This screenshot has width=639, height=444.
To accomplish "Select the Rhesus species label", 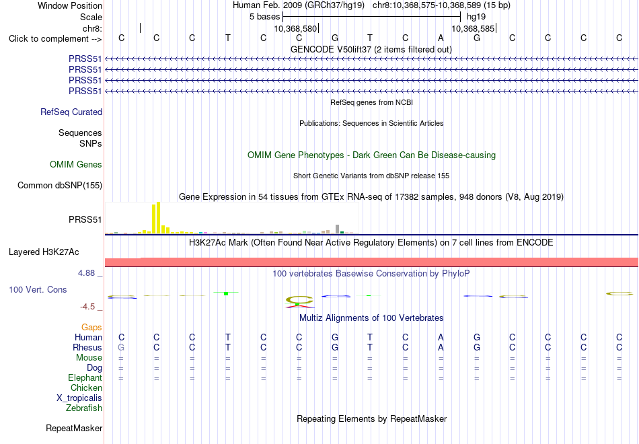I will [87, 347].
